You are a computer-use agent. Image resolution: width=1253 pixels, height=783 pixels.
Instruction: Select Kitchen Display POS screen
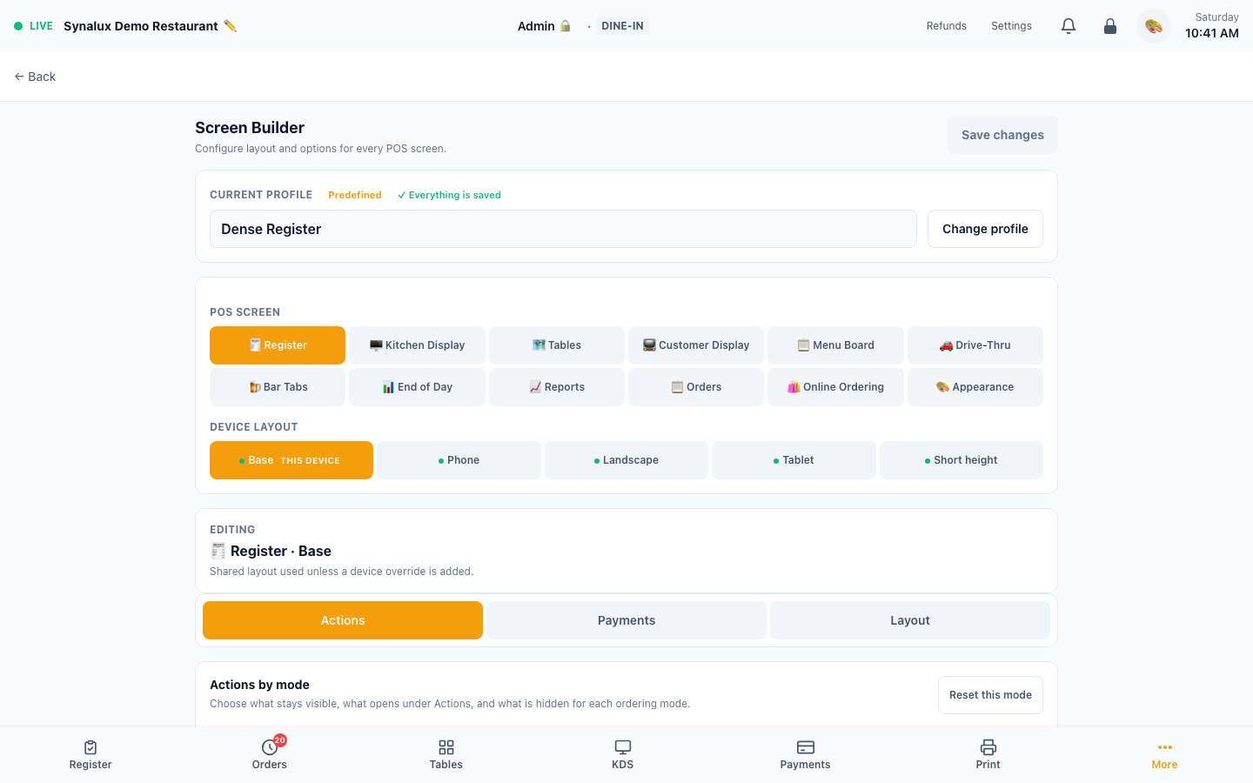click(417, 345)
